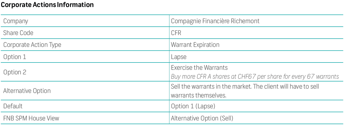Click the italic Buy more CFR A shares note
The image size is (344, 125).
pos(255,77)
